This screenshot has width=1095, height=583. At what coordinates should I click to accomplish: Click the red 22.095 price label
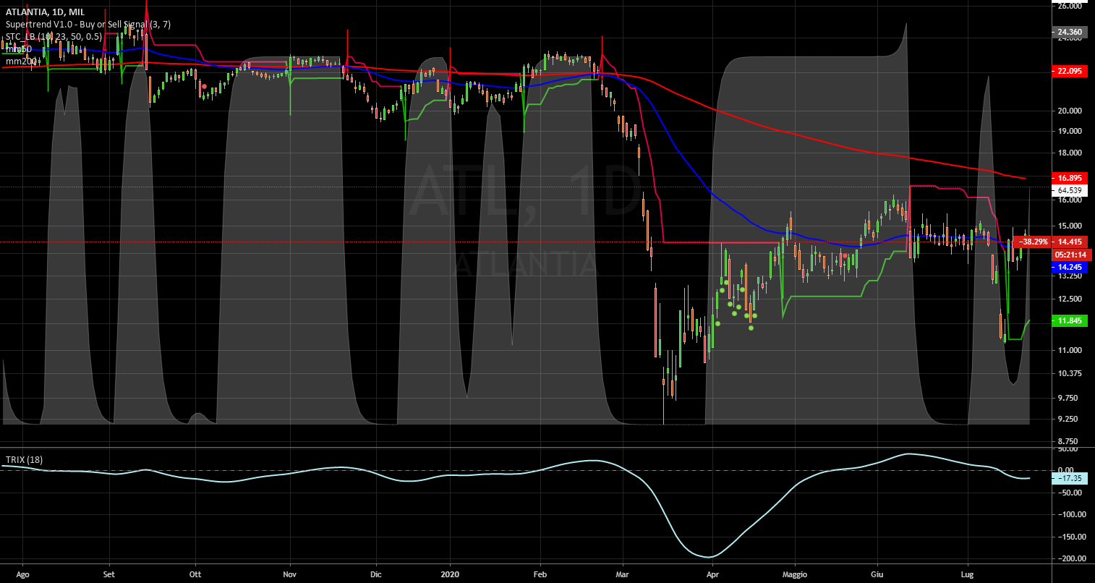(1070, 71)
